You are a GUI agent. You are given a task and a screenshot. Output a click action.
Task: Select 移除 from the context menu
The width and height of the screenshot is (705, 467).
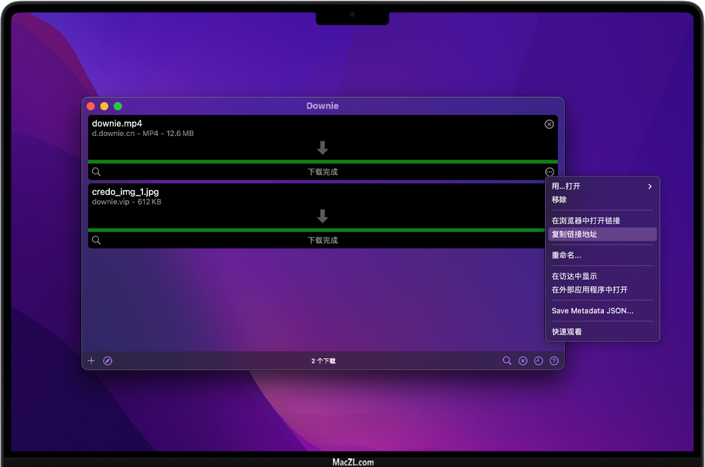tap(559, 200)
